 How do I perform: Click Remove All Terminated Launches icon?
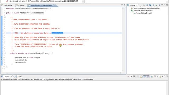coord(134,77)
